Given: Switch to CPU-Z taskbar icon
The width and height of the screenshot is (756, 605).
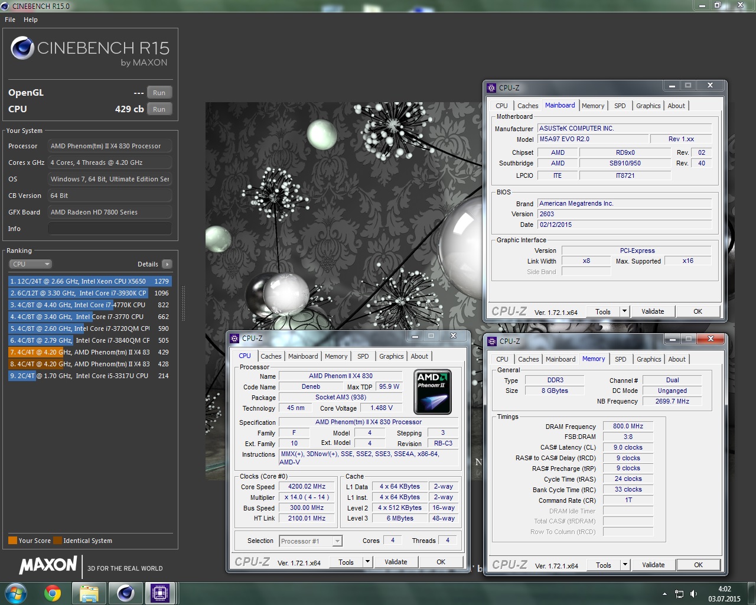Looking at the screenshot, I should click(159, 593).
